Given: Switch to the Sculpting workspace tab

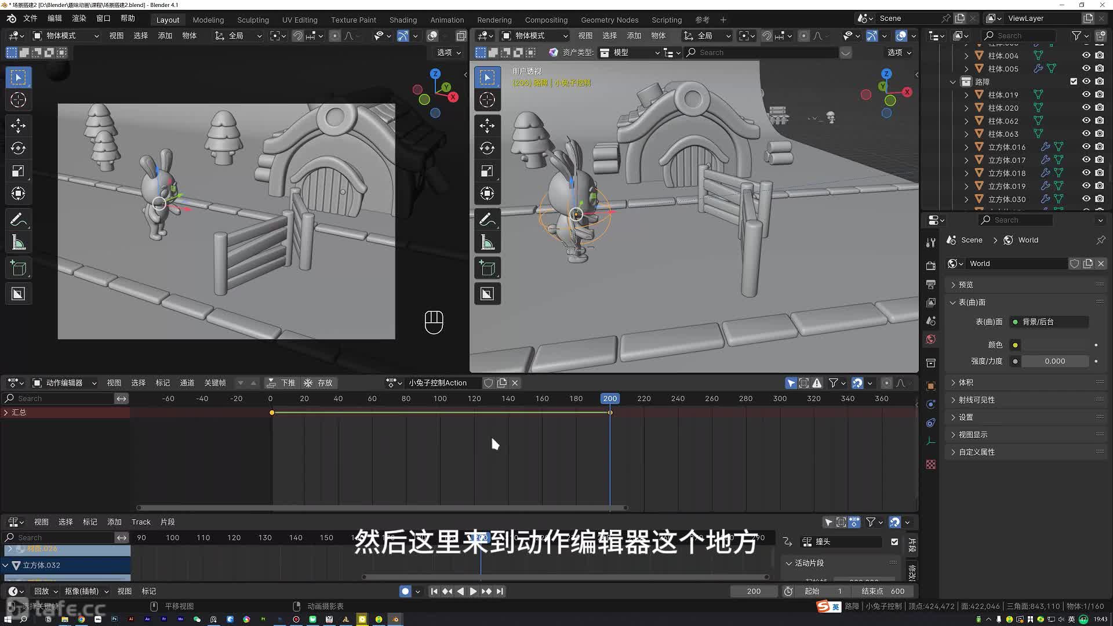Looking at the screenshot, I should pos(253,20).
